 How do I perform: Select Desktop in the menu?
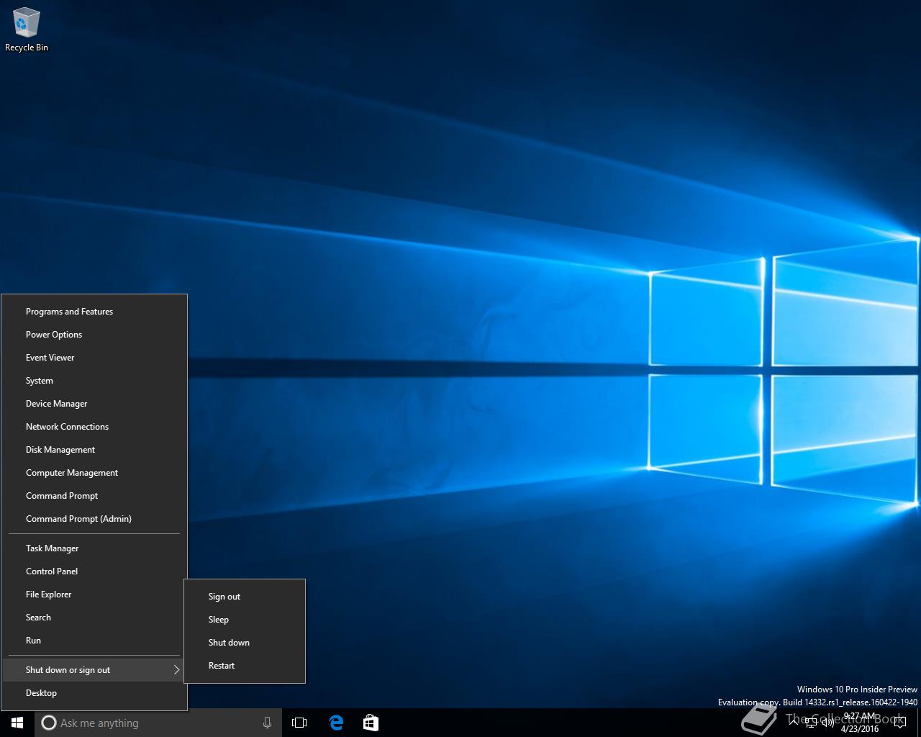(x=94, y=693)
